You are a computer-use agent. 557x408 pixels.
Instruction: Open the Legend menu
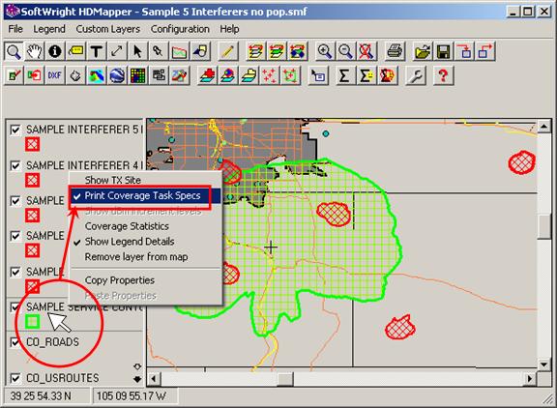coord(49,29)
